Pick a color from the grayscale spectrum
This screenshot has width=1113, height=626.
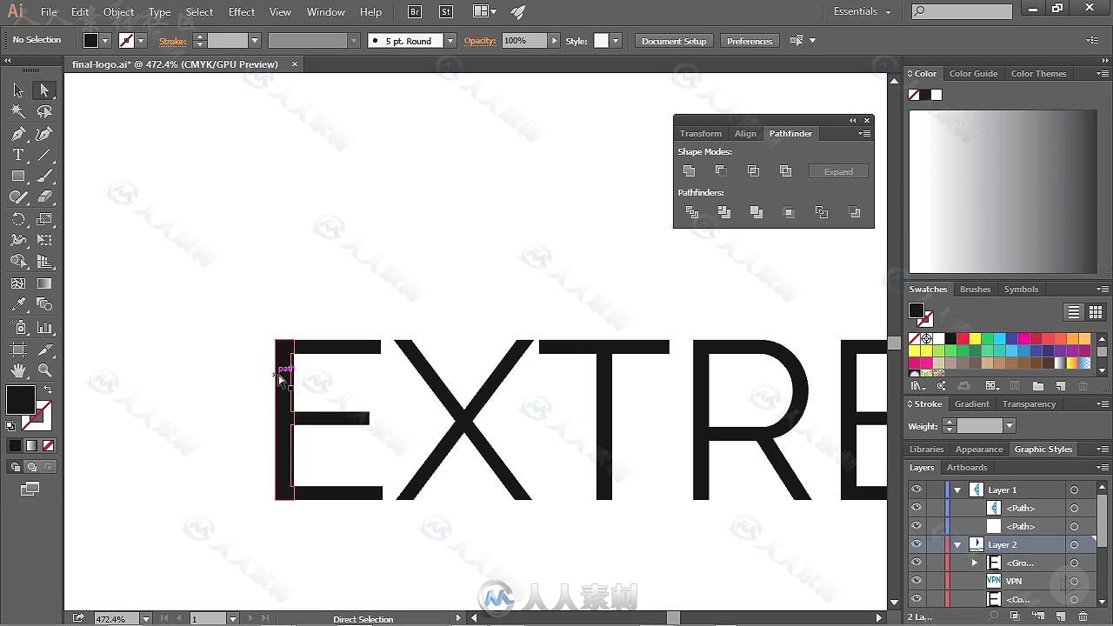click(1003, 191)
